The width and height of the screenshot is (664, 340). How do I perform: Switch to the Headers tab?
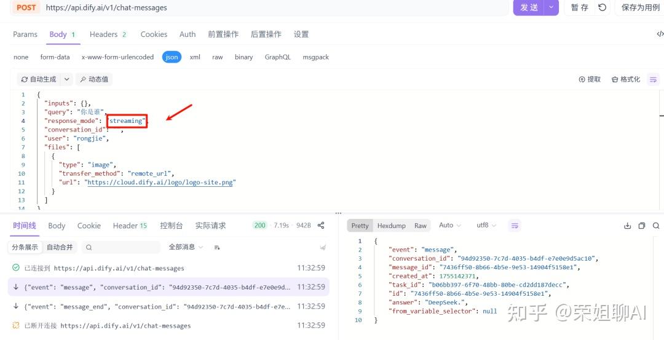108,34
